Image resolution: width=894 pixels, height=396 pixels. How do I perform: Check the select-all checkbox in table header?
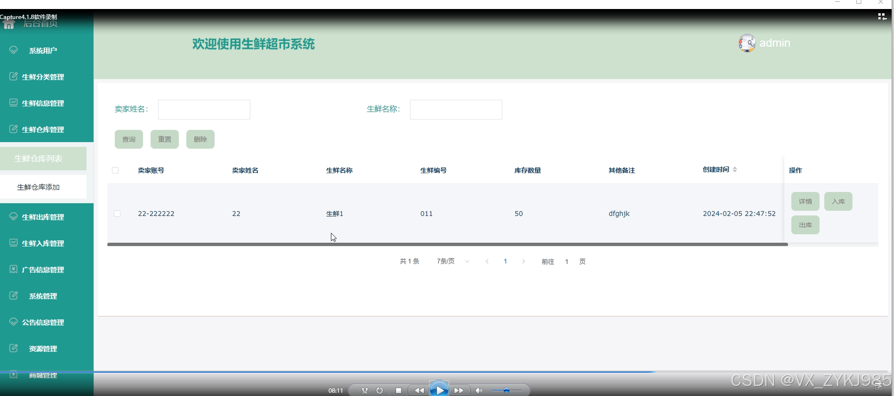coord(115,170)
